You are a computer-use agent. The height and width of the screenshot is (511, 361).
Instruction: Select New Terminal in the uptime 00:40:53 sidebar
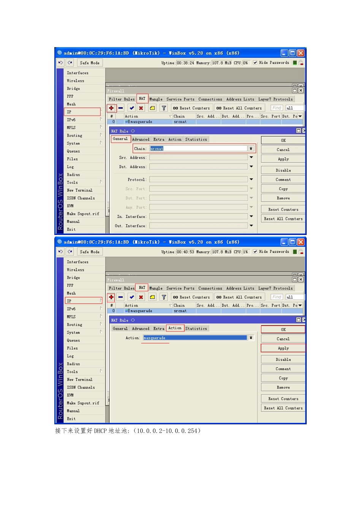(79, 379)
